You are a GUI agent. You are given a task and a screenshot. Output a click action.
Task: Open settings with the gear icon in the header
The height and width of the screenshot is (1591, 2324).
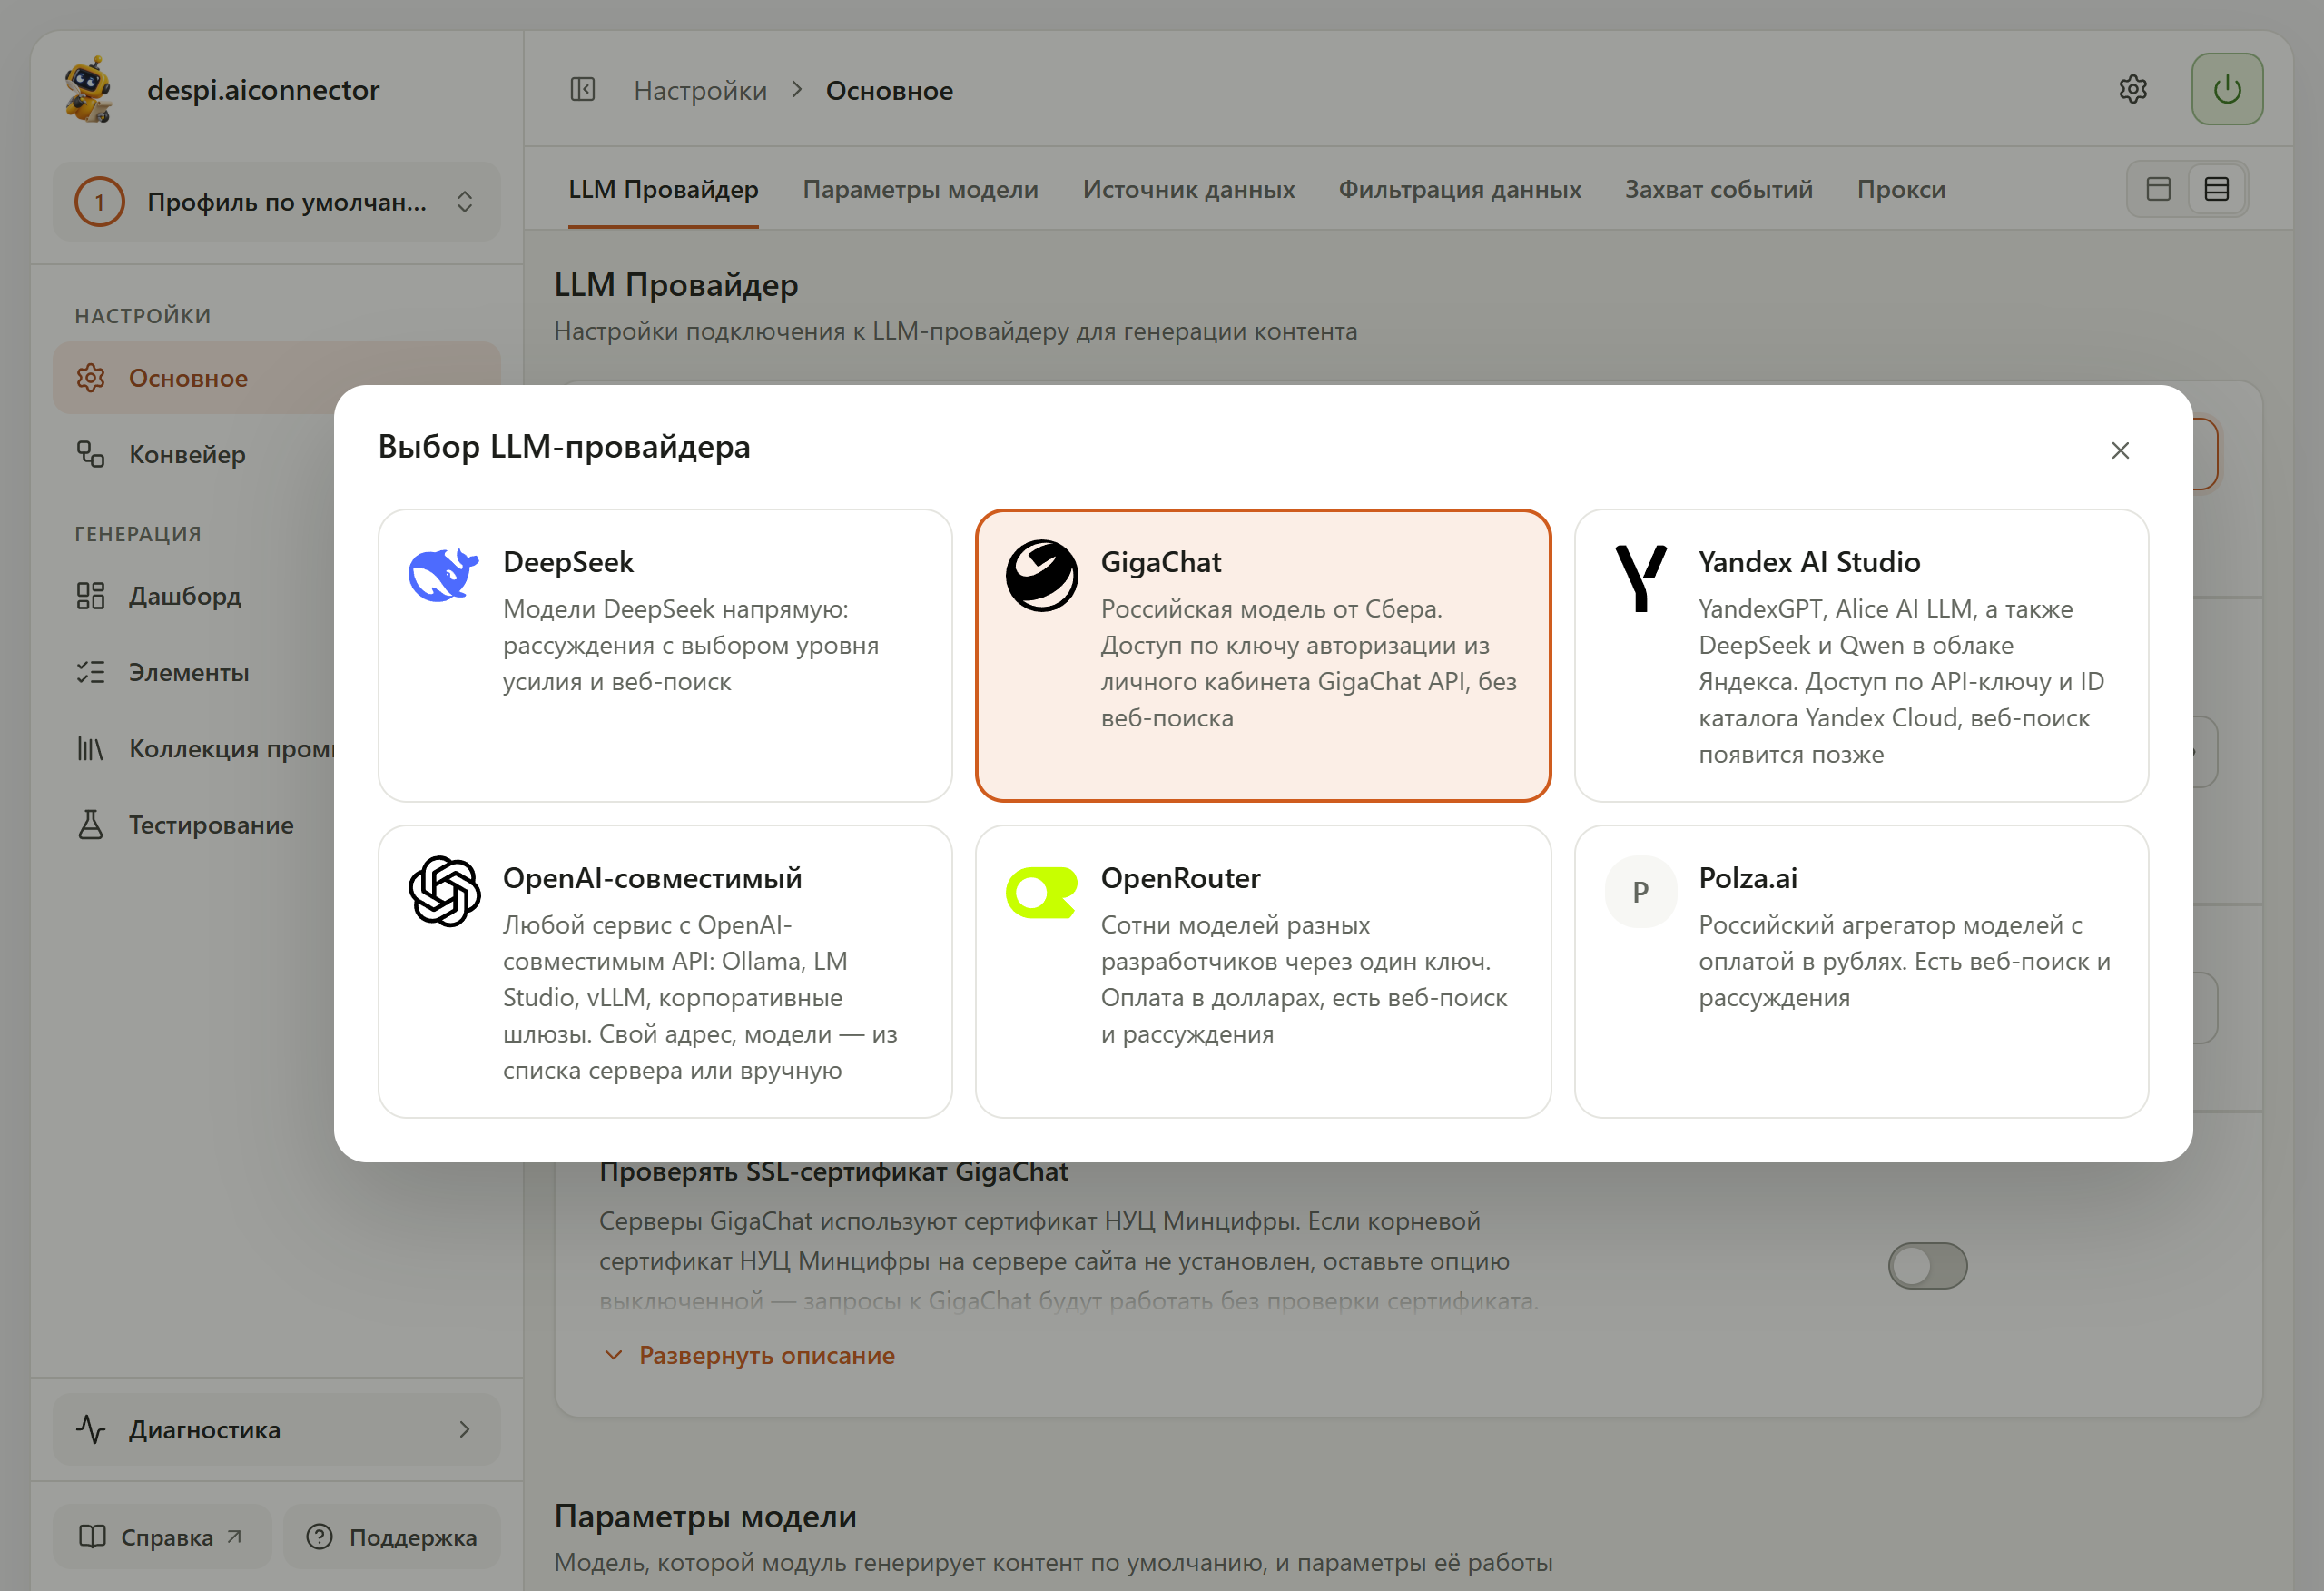(2132, 89)
